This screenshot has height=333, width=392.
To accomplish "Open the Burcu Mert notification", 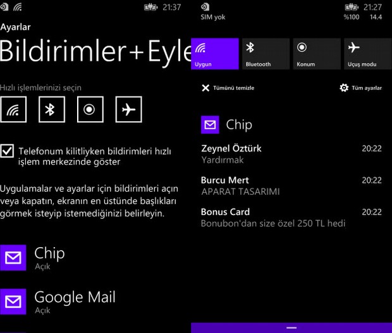I will click(x=291, y=185).
